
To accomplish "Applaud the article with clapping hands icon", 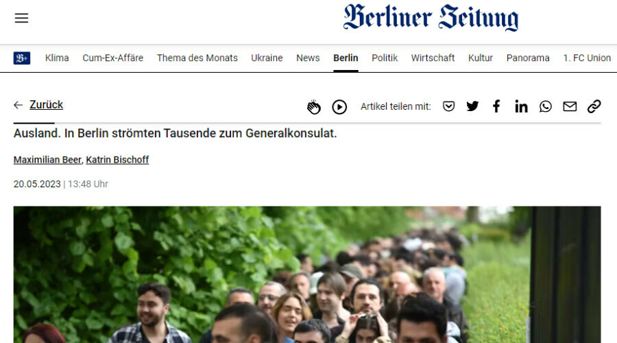I will pos(313,107).
